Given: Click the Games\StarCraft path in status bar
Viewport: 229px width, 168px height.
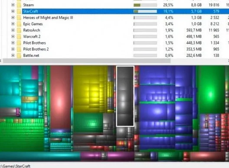Looking at the screenshot, I should (15, 166).
